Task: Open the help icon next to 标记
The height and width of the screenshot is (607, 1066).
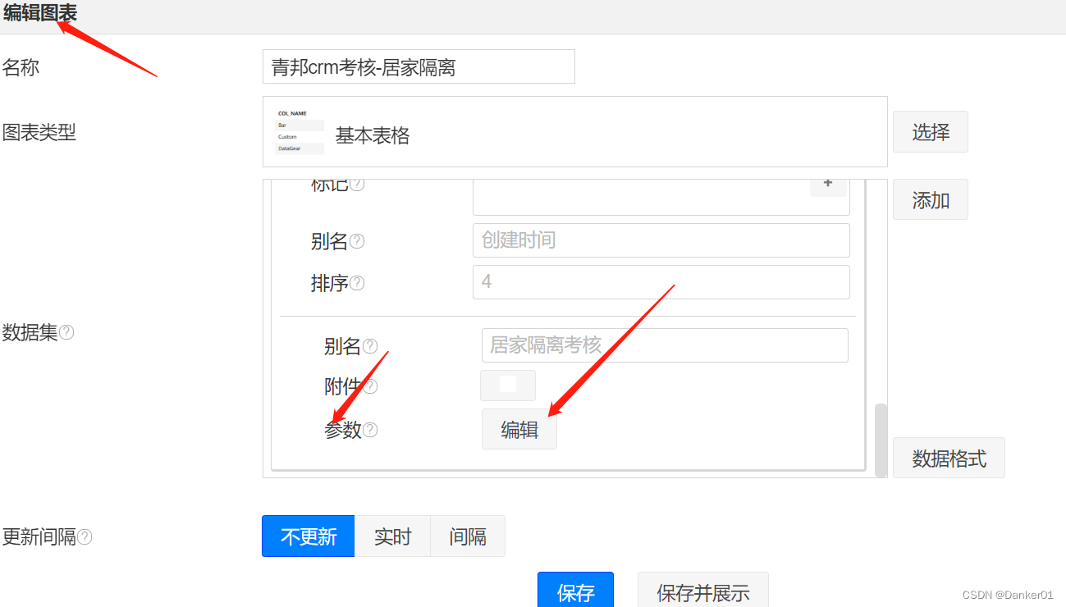Action: click(357, 185)
